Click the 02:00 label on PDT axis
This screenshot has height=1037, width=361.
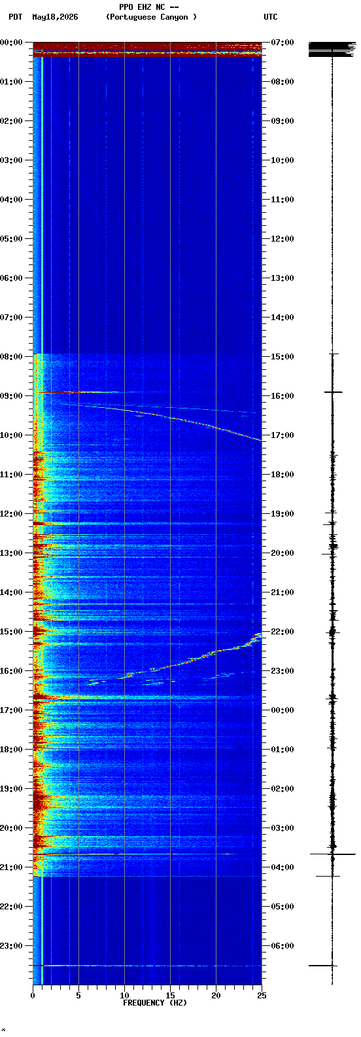pyautogui.click(x=11, y=120)
